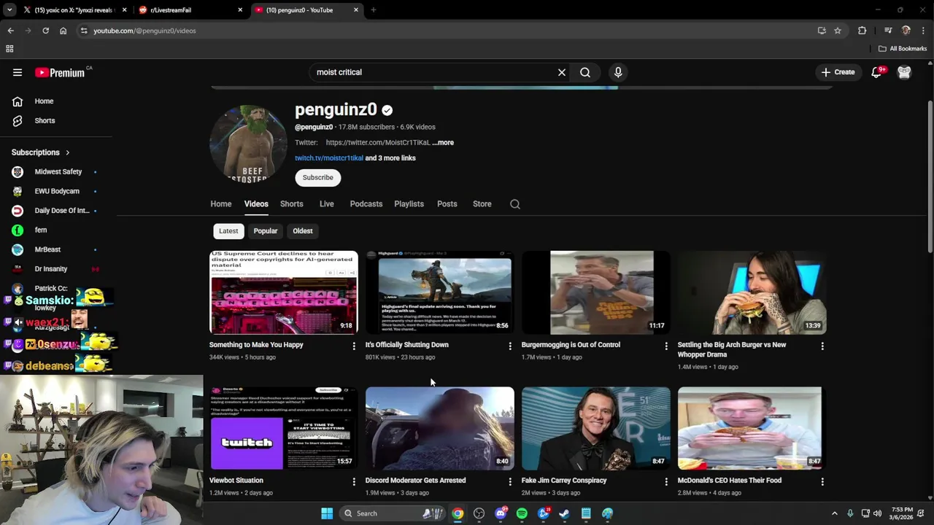Screen dimensions: 934x525
Task: Switch to the channel Home tab
Action: coord(221,204)
